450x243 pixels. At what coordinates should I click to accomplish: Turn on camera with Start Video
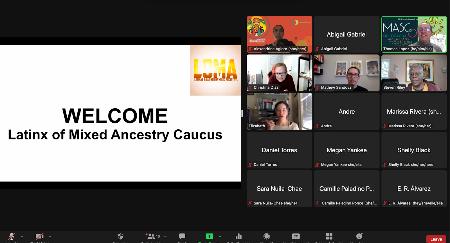click(x=39, y=237)
